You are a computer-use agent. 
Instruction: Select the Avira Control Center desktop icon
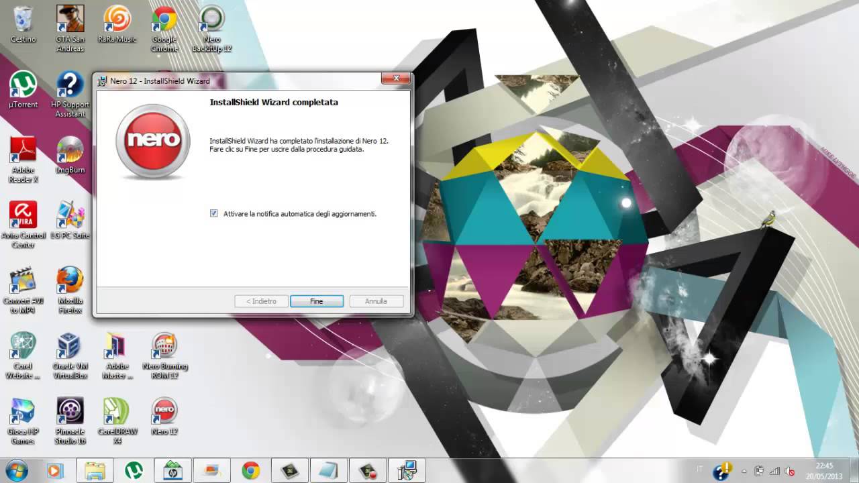pos(23,225)
